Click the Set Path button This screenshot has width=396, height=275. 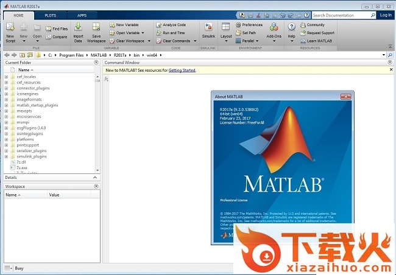(x=246, y=33)
